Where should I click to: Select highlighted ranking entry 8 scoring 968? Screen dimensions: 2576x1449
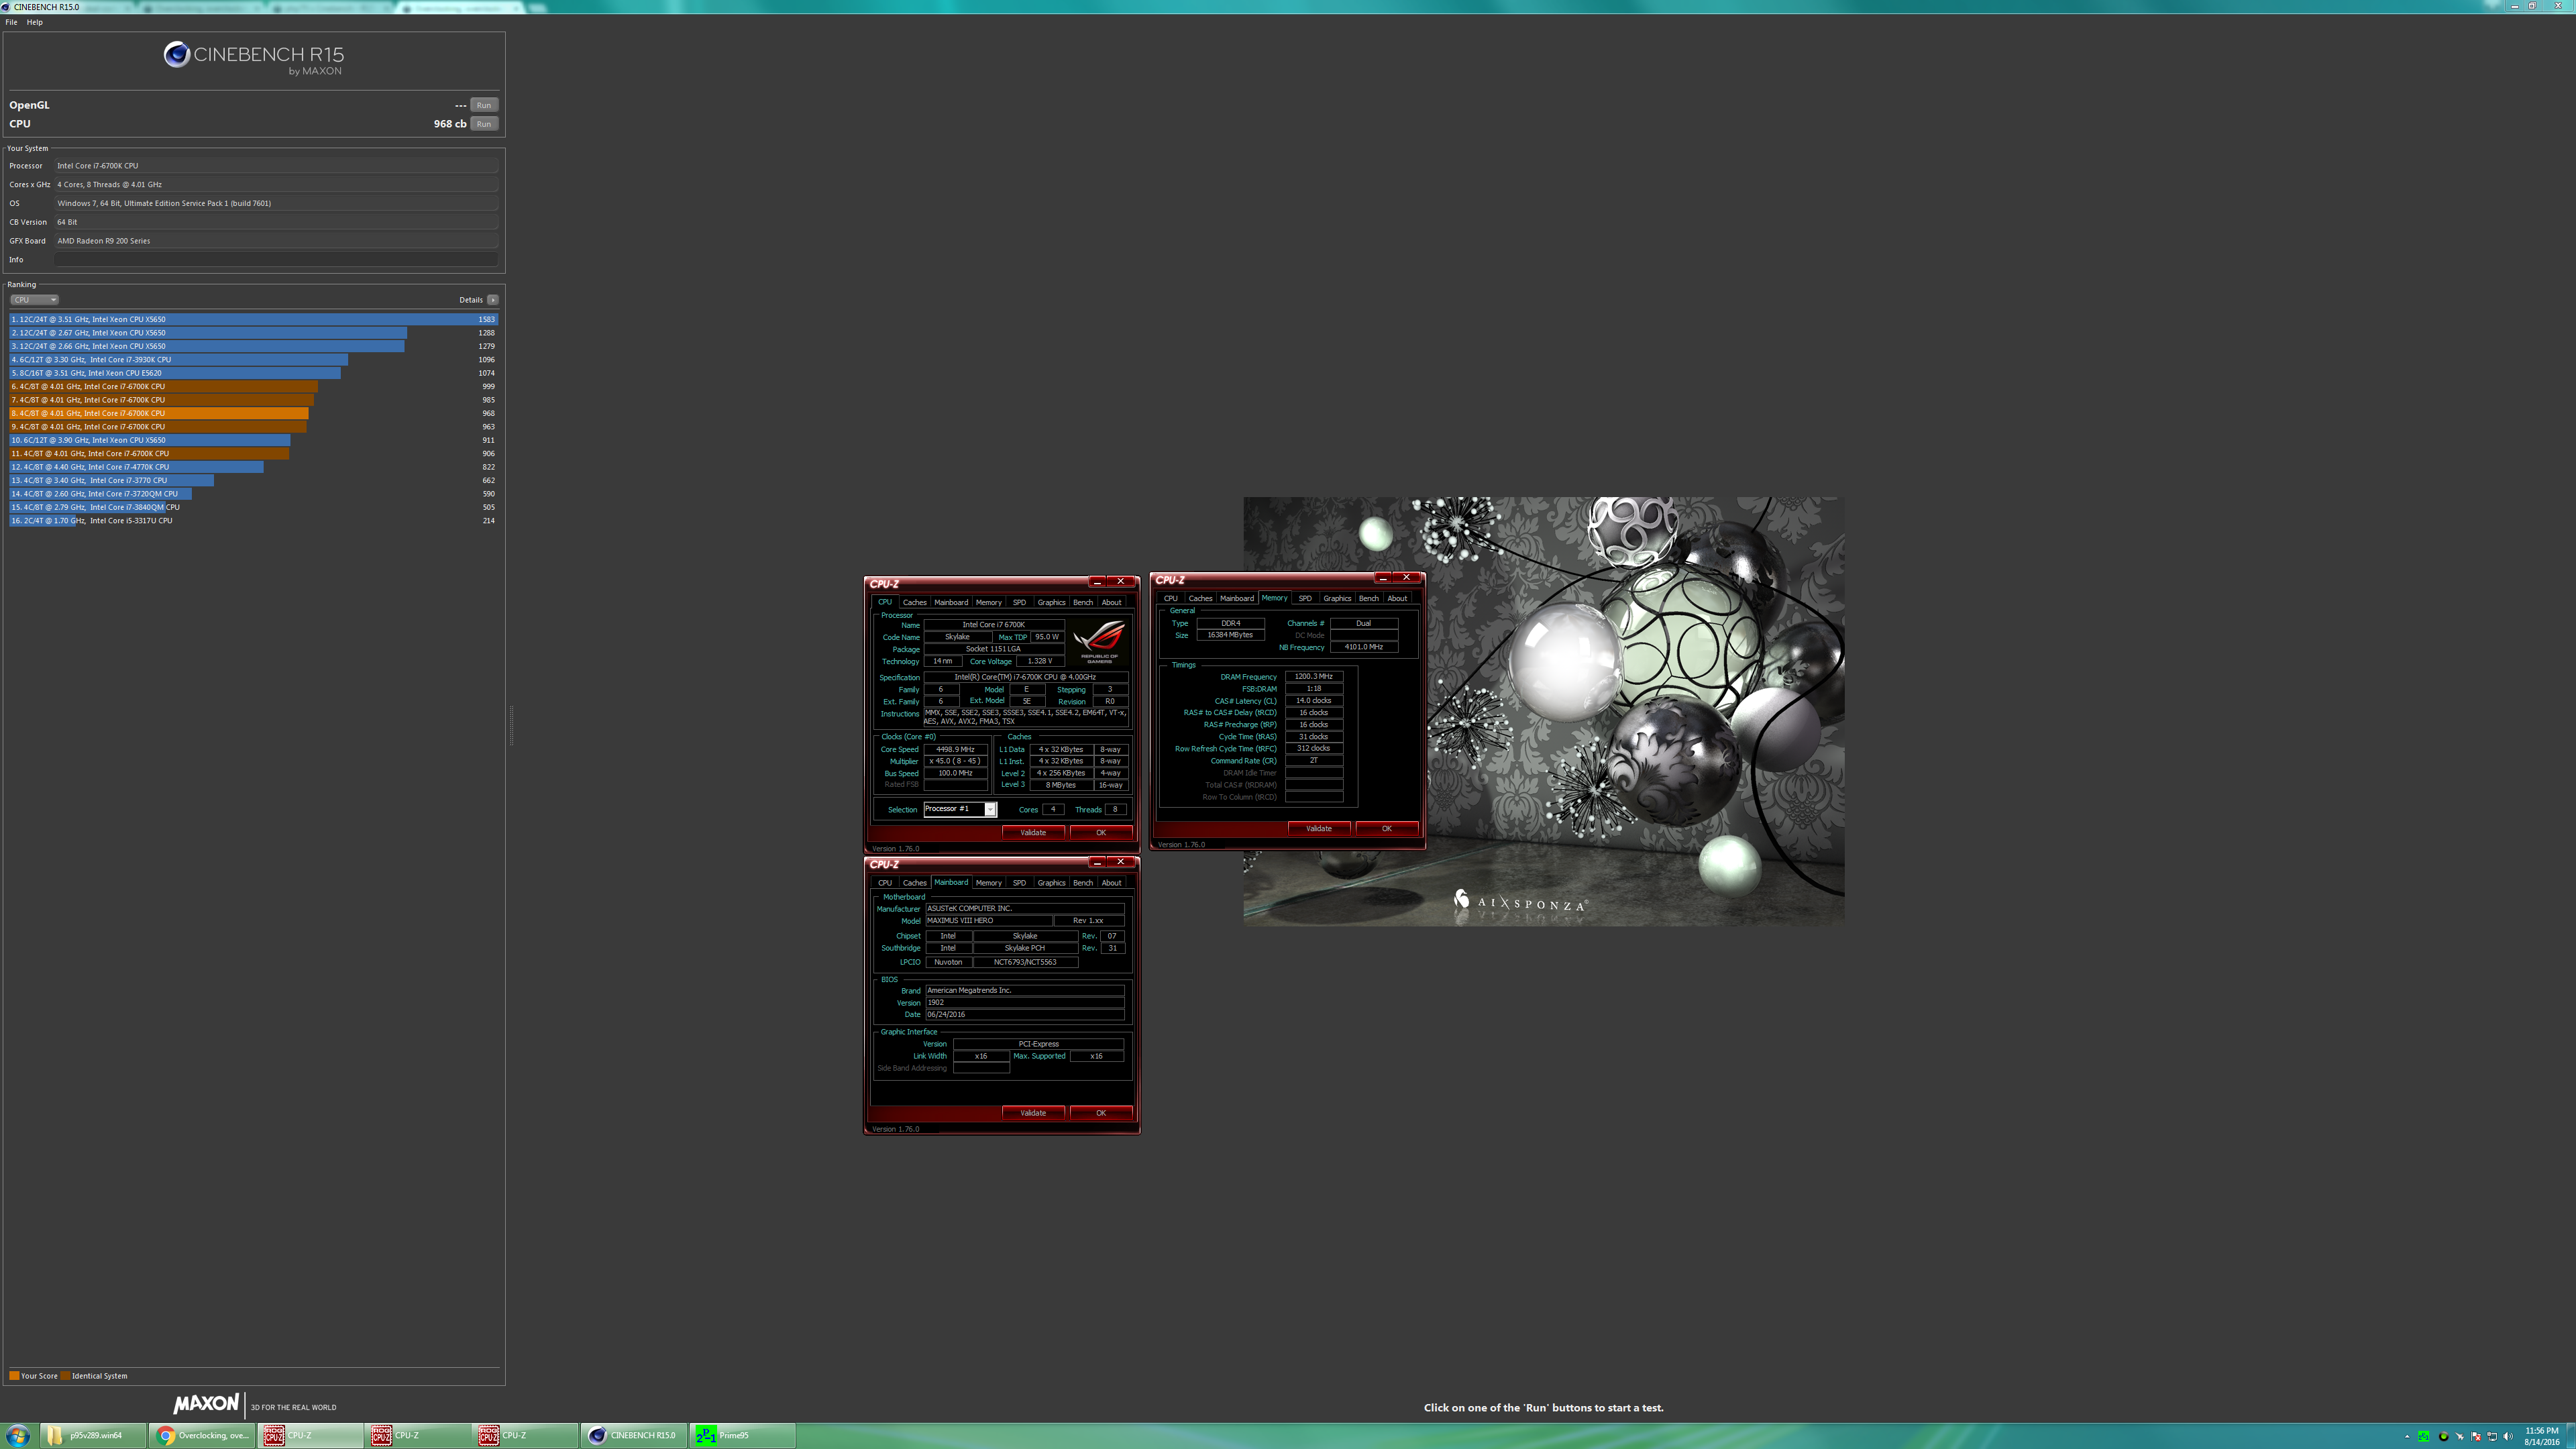253,413
